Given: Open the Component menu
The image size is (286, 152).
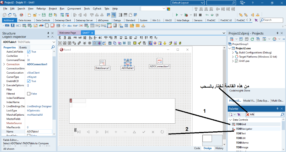Looking at the screenshot, I should click(x=74, y=9).
